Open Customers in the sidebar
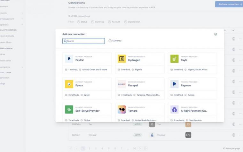243x152 pixels. (4, 7)
